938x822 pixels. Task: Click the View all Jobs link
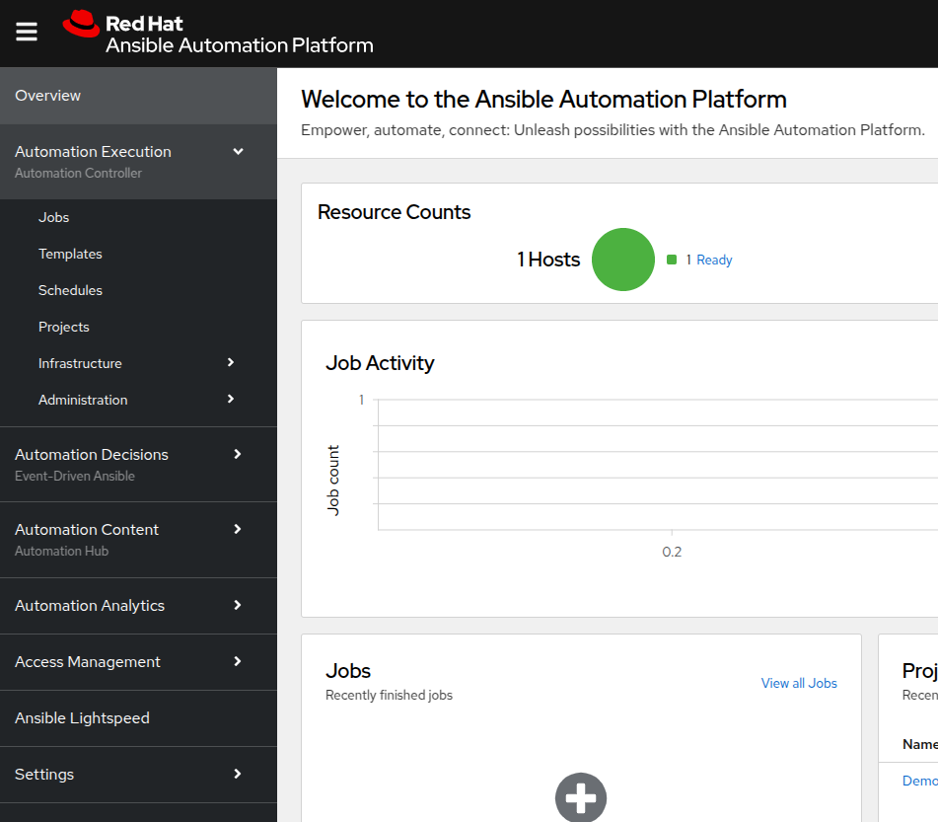pyautogui.click(x=799, y=683)
